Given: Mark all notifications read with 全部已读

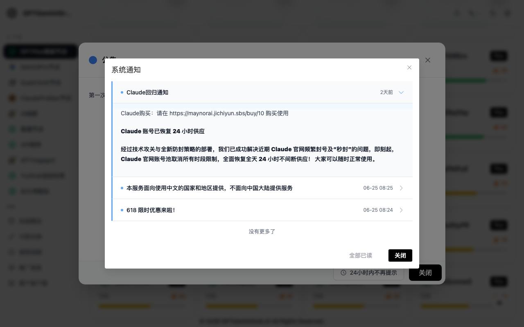Looking at the screenshot, I should 361,255.
